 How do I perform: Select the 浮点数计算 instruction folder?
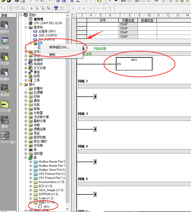(41, 117)
